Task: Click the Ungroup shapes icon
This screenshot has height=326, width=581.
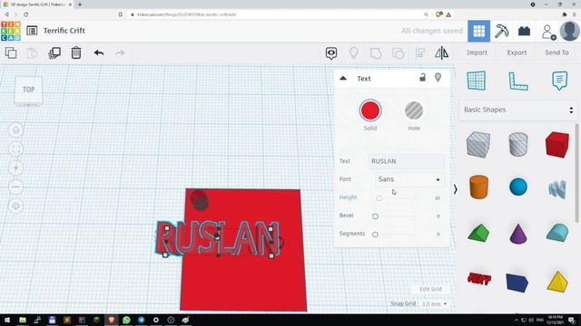Action: point(398,53)
